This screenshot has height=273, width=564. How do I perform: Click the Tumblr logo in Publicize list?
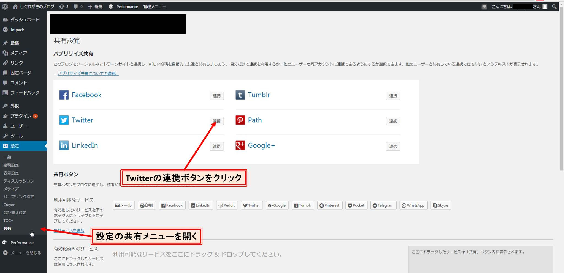[240, 95]
